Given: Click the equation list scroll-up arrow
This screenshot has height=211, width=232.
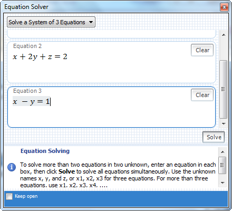Looking at the screenshot, I should [x=224, y=35].
